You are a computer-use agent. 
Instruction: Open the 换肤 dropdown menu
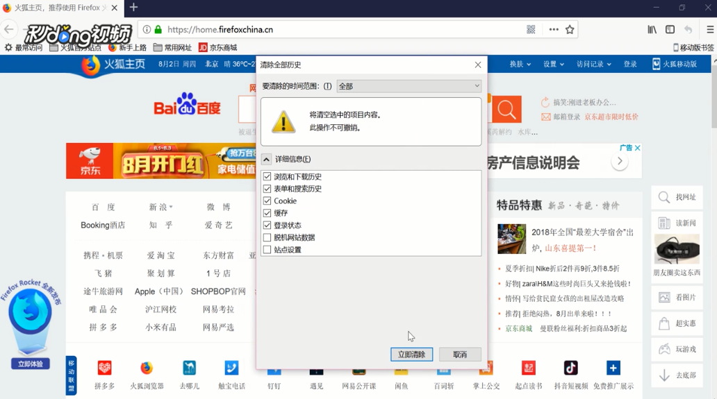click(520, 65)
